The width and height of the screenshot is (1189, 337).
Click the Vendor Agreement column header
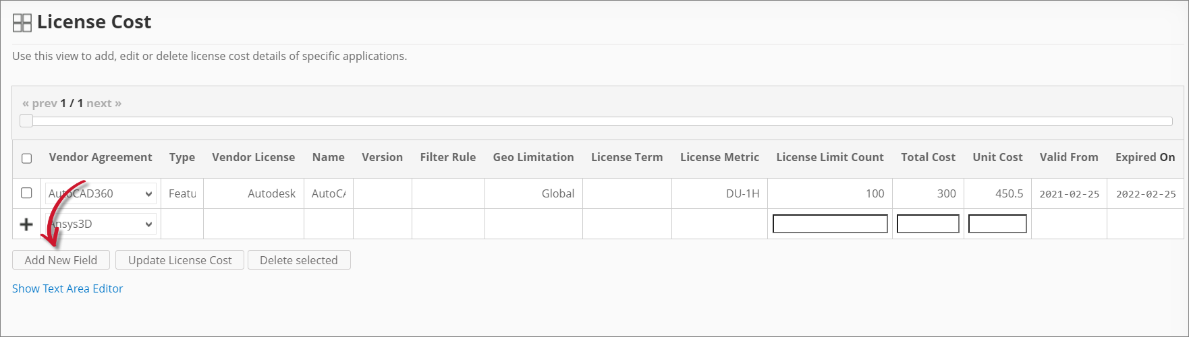[101, 157]
